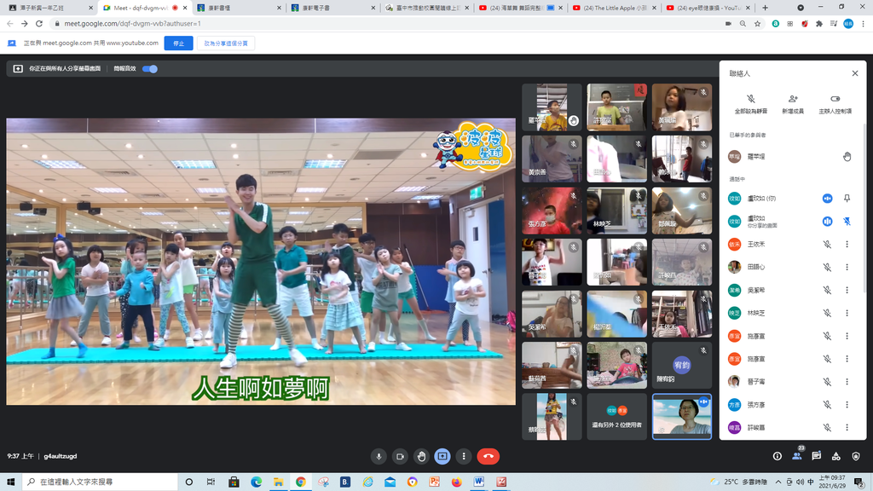Open a new browser tab with plus
The image size is (873, 491).
(x=765, y=8)
